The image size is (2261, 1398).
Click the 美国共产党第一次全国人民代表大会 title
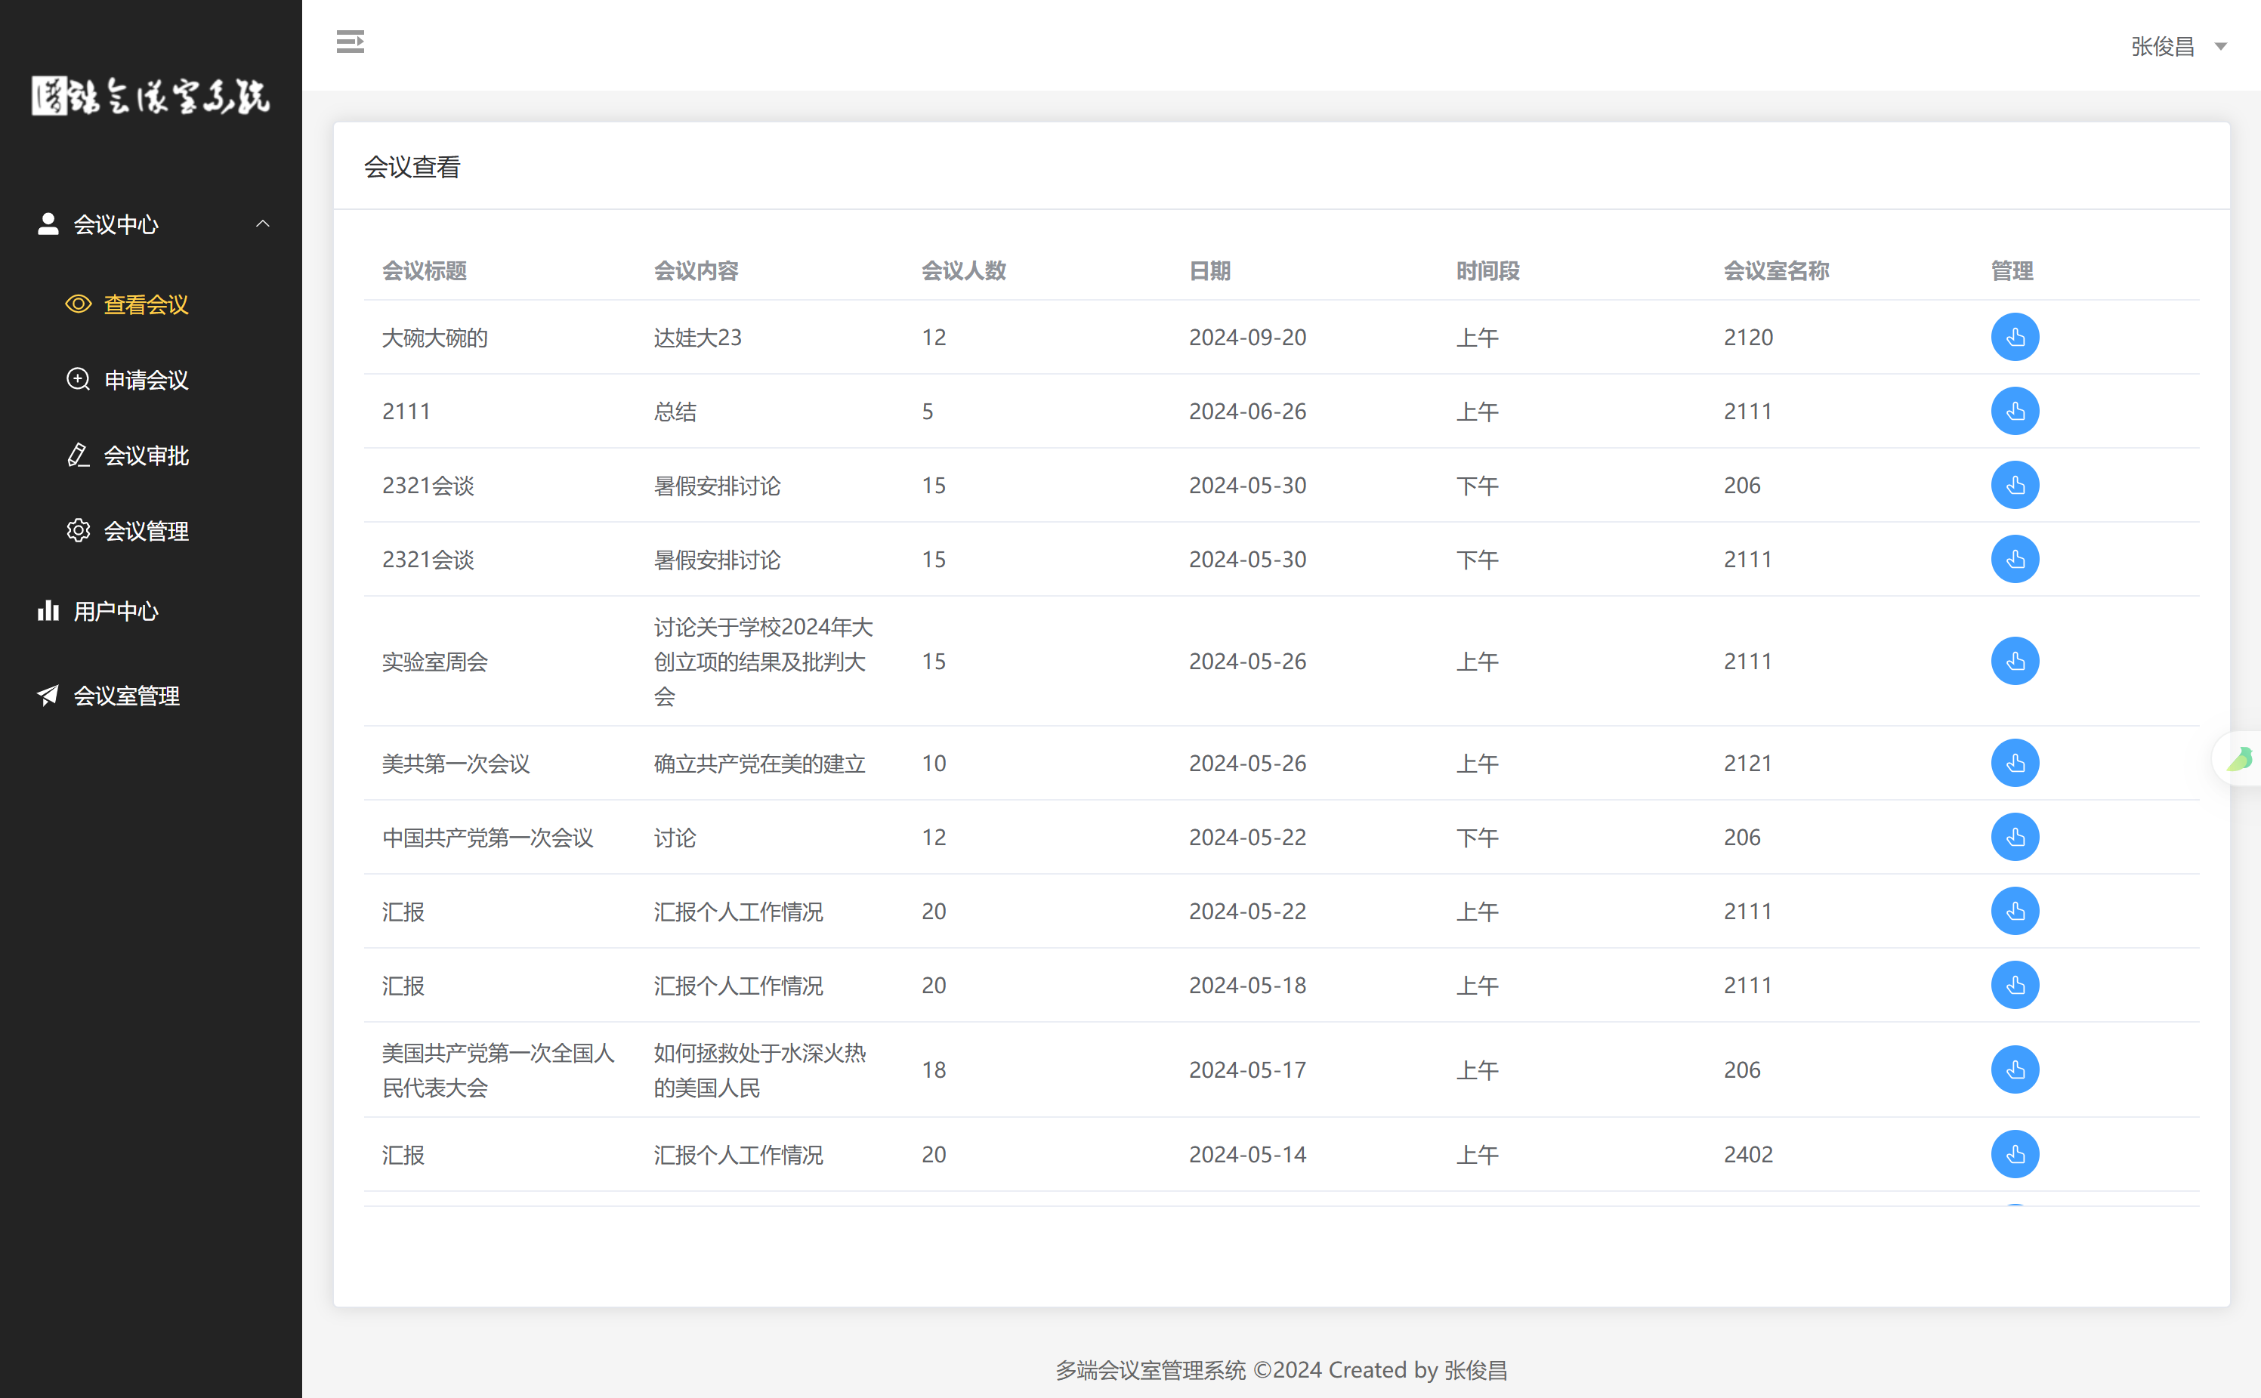(499, 1069)
